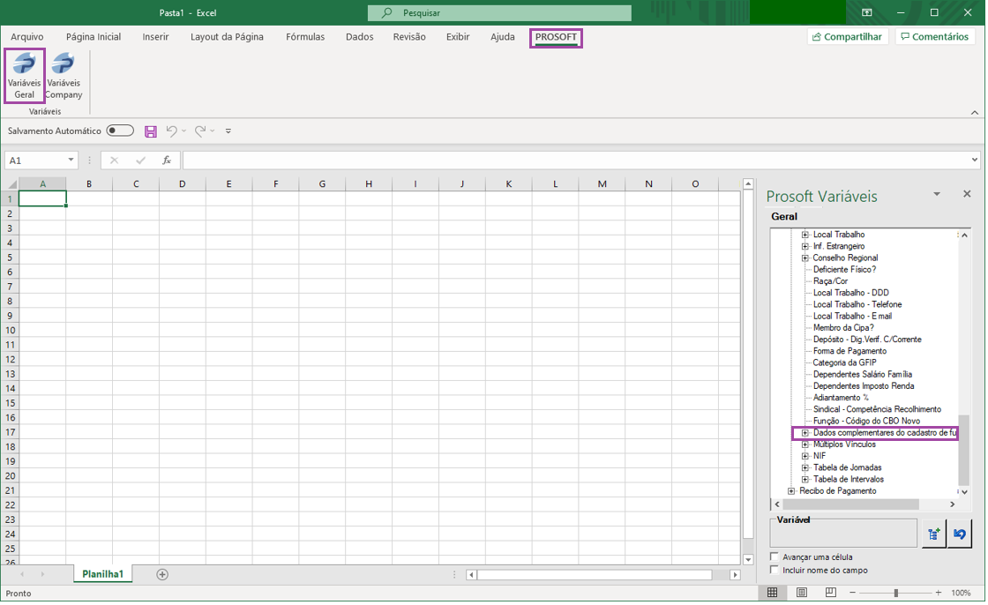Select Local Trabalho - Telefone variable

point(857,304)
